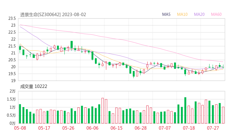The image size is (228, 135).
Task: Select the 05-08 date axis label
Action: pyautogui.click(x=20, y=128)
